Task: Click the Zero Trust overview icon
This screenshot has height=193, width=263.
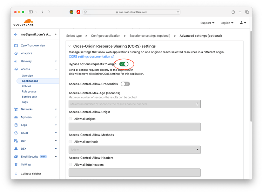Action: 16,46
